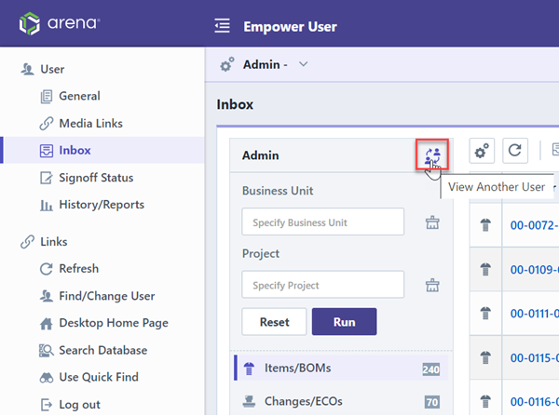Open item link 00-0115
The height and width of the screenshot is (416, 559).
534,358
